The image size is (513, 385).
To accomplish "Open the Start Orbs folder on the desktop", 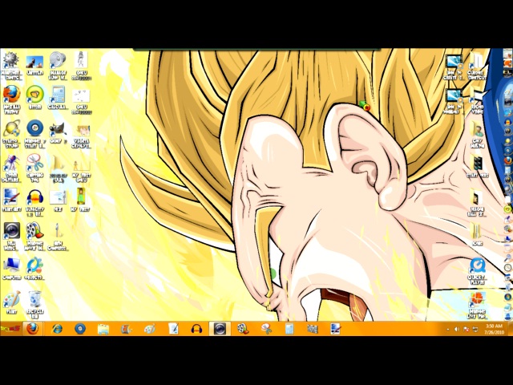I will pos(478,166).
